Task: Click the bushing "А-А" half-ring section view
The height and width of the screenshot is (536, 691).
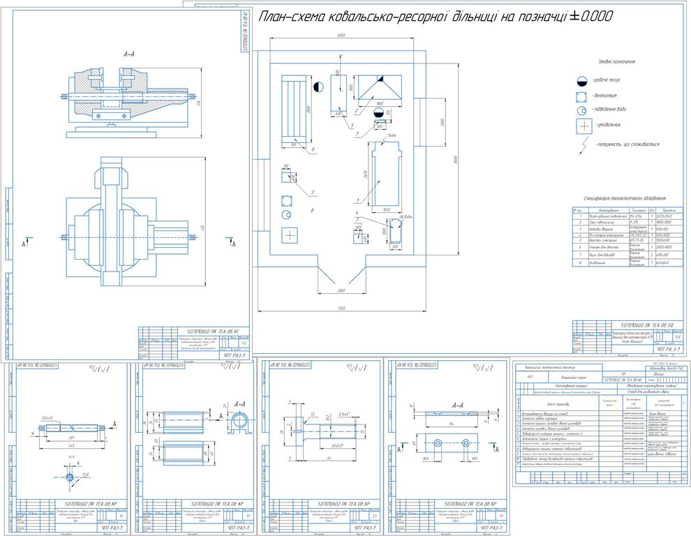Action: (x=240, y=422)
